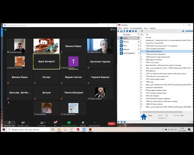Select highlighted sound row number 7
The width and height of the screenshot is (194, 155).
point(166,51)
